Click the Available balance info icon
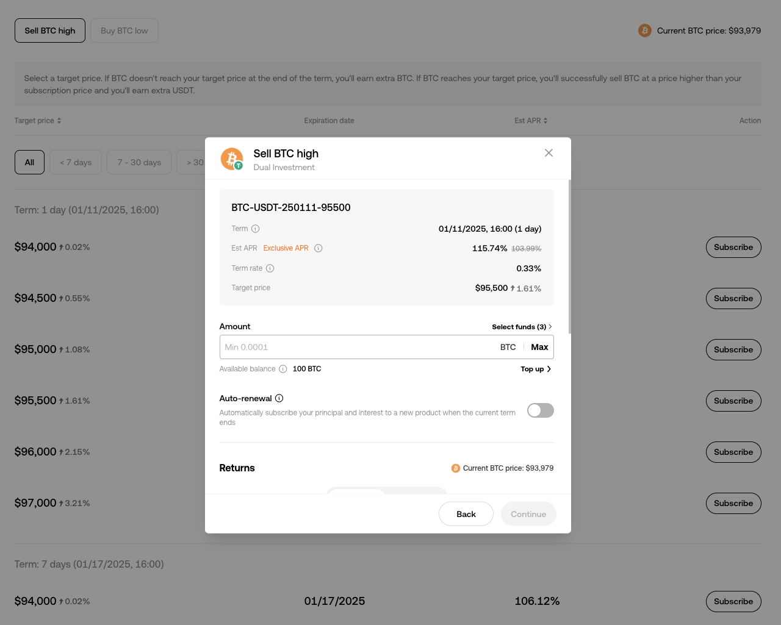 (x=283, y=368)
